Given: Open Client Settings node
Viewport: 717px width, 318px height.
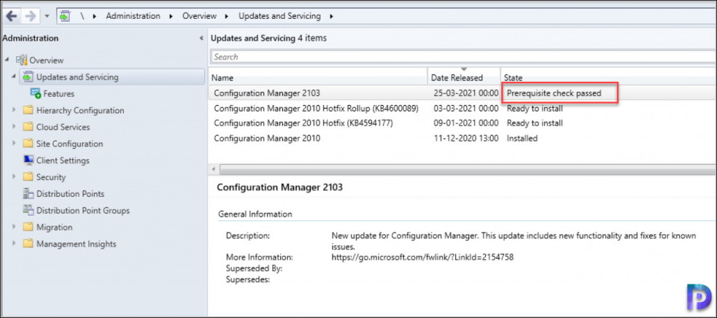Looking at the screenshot, I should click(63, 160).
